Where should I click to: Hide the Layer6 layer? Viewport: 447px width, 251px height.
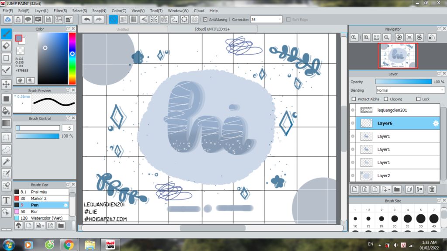(x=353, y=123)
